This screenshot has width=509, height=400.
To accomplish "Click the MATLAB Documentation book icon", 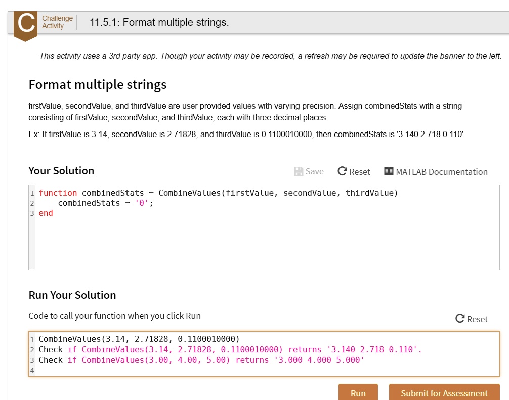I will pos(389,172).
